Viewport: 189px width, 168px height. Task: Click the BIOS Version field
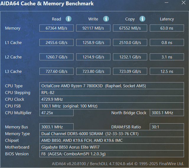[114, 154]
